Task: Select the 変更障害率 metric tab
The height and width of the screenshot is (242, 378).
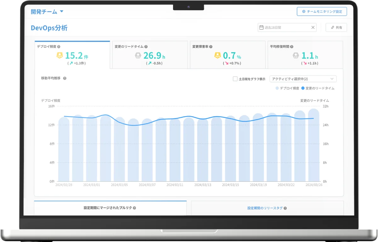Action: 228,55
